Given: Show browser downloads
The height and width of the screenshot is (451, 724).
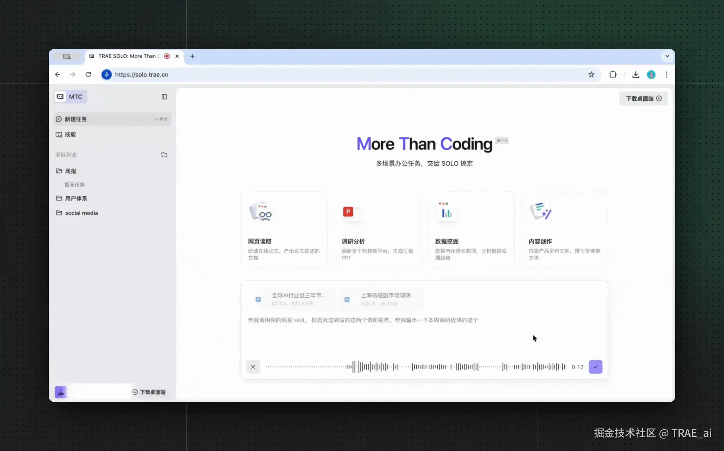Looking at the screenshot, I should 635,75.
